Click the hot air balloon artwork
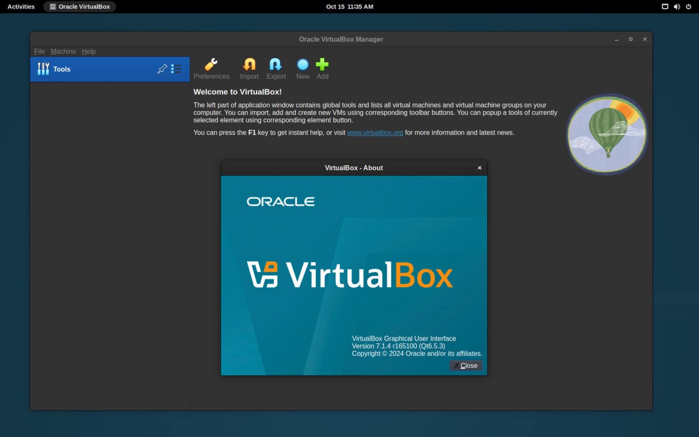Viewport: 699px width, 437px height. pyautogui.click(x=606, y=134)
